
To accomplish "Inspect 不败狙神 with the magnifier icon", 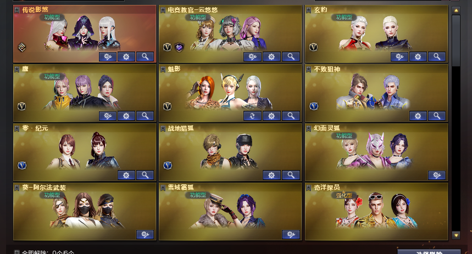I will 437,116.
